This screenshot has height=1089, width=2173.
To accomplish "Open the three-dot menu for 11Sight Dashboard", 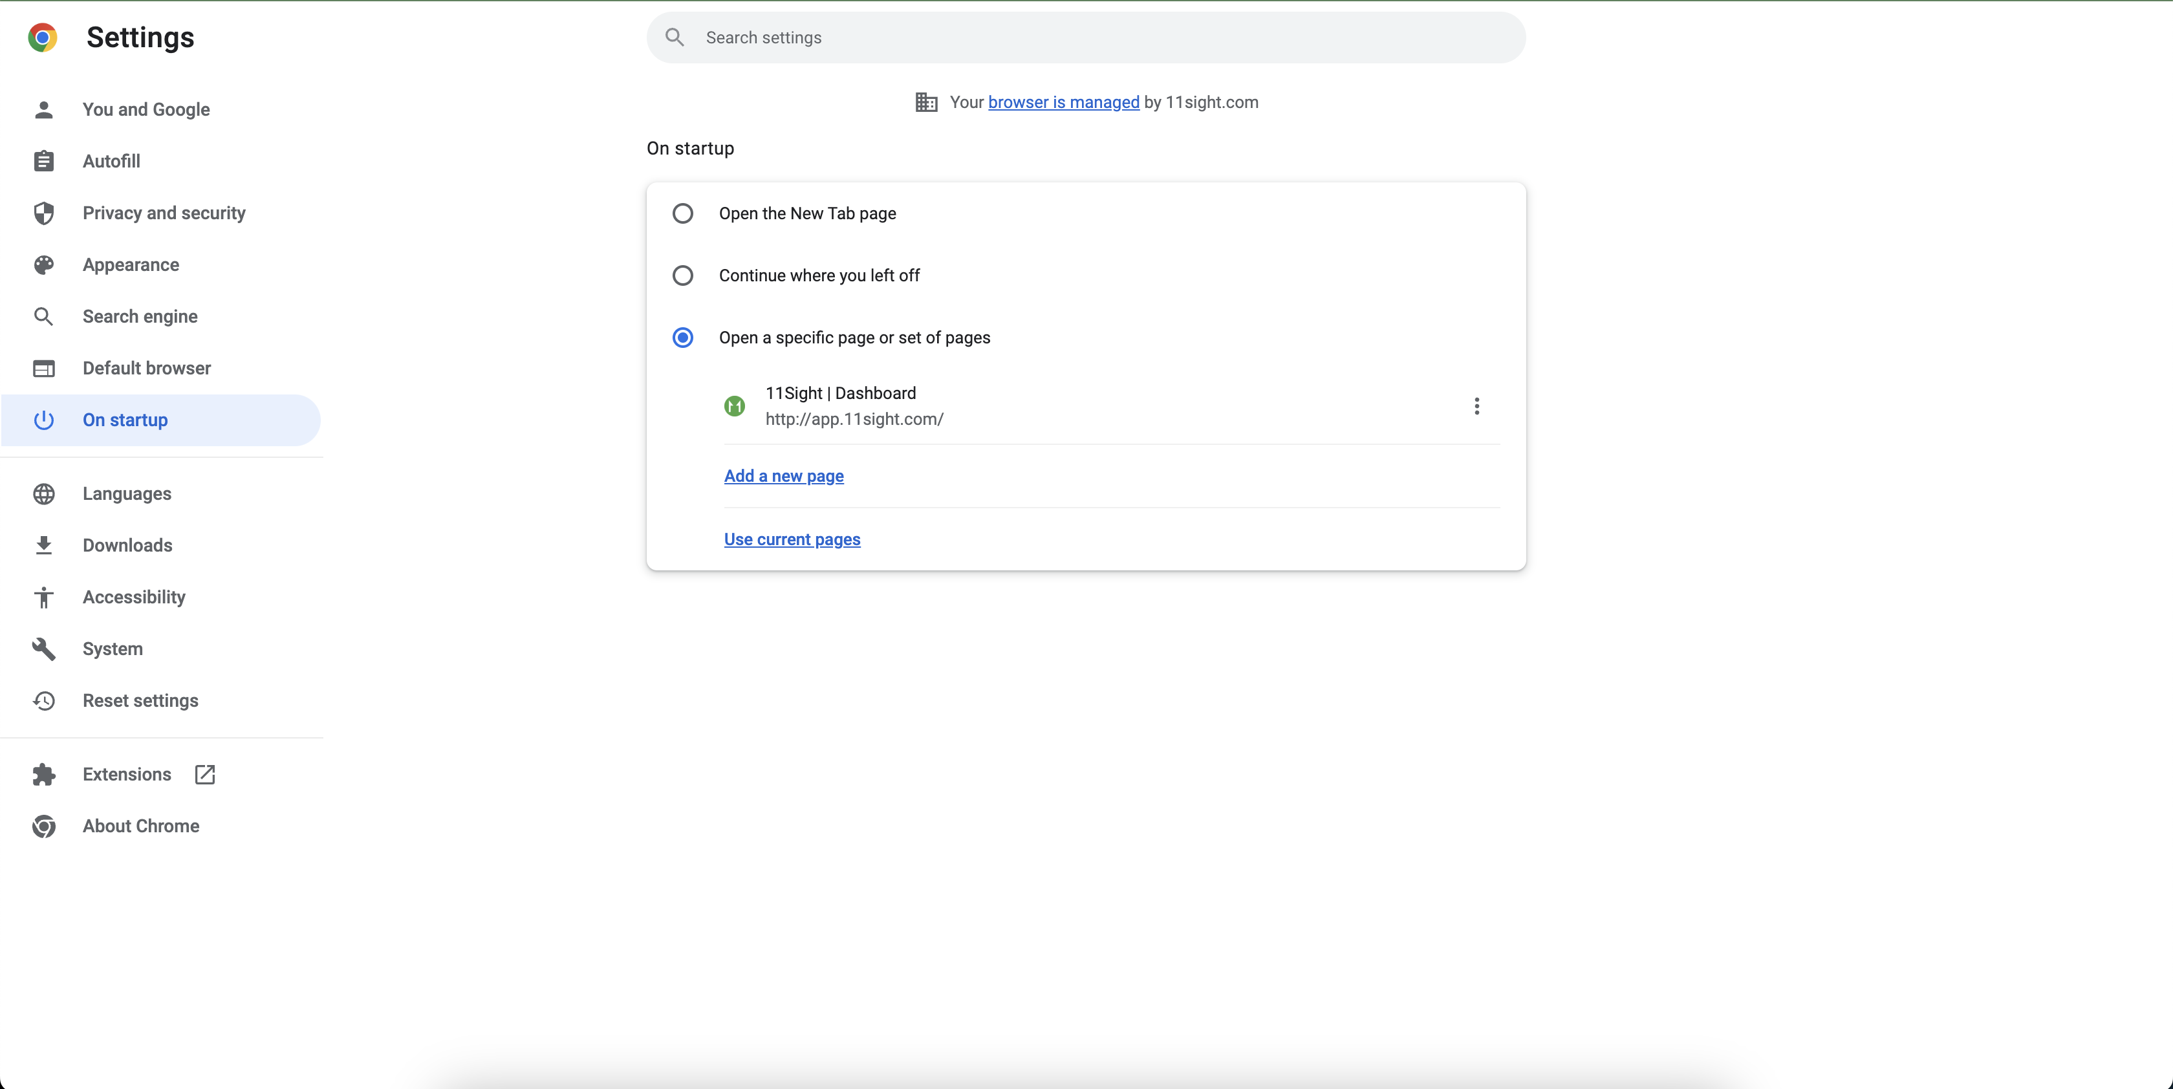I will [1476, 407].
